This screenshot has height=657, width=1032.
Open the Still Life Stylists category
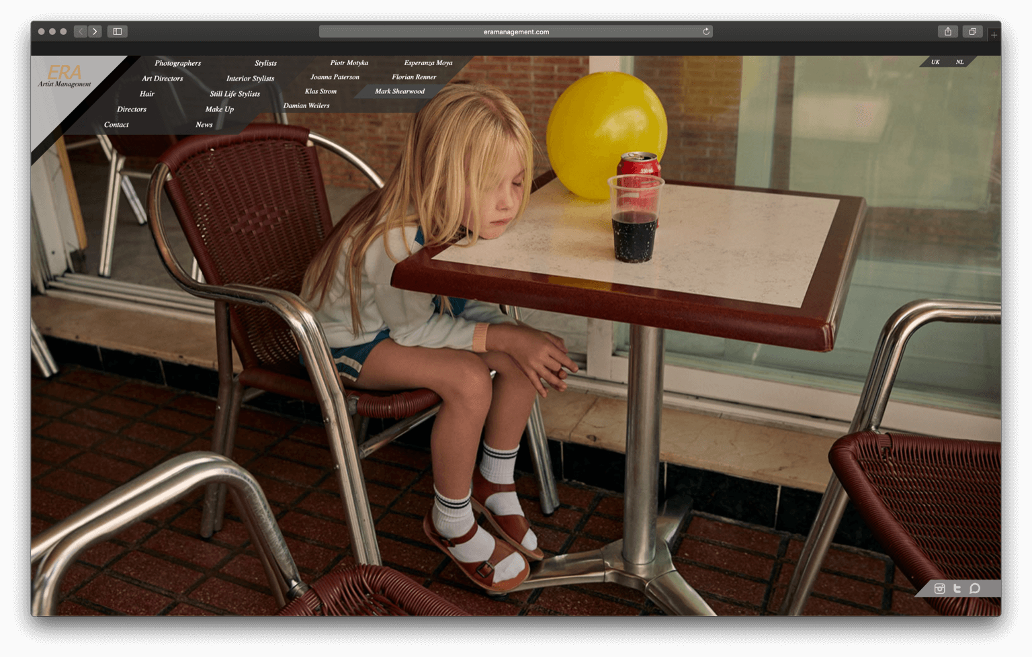pos(234,94)
